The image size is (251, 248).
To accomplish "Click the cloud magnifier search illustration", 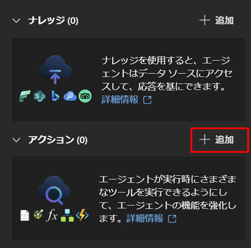I will pos(54,190).
